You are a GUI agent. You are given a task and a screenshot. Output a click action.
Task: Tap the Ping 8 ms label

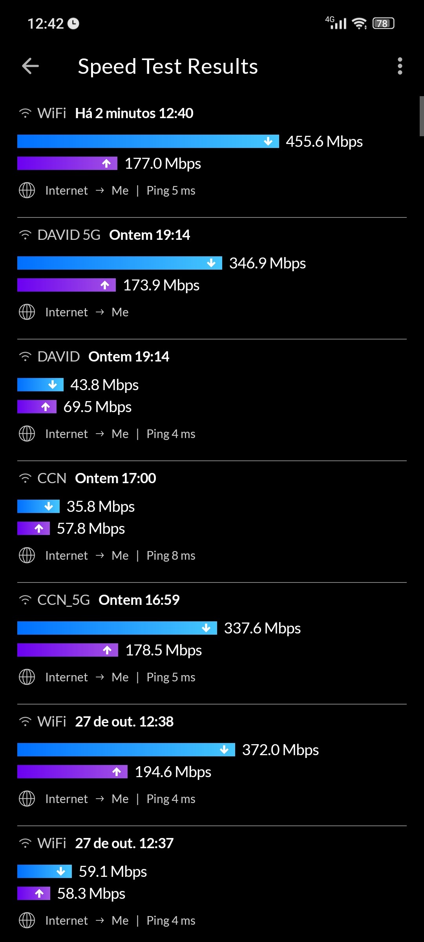171,555
